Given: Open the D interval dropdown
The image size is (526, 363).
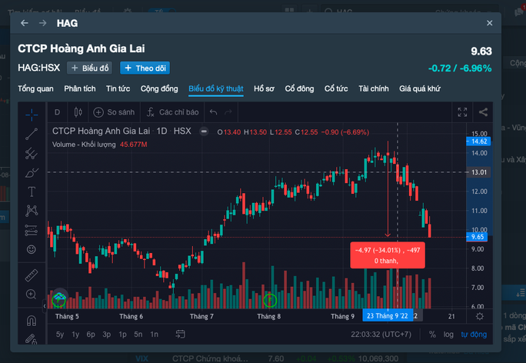Looking at the screenshot, I should 57,112.
